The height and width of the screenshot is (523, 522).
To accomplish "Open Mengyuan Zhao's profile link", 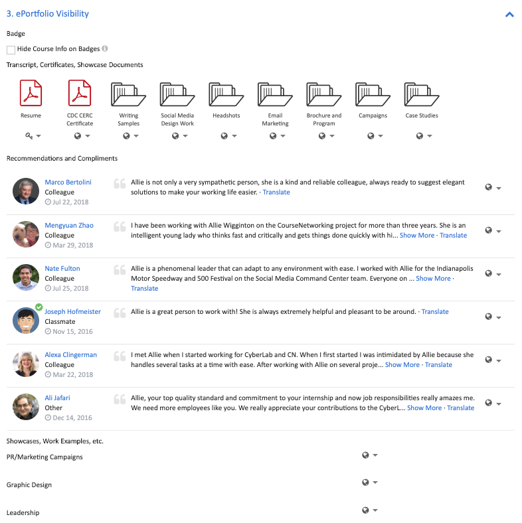I will [x=69, y=225].
